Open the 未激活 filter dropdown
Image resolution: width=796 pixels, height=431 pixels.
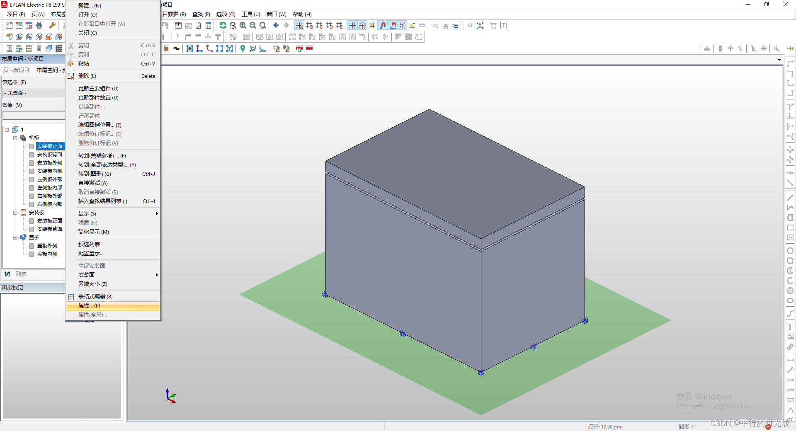[34, 93]
